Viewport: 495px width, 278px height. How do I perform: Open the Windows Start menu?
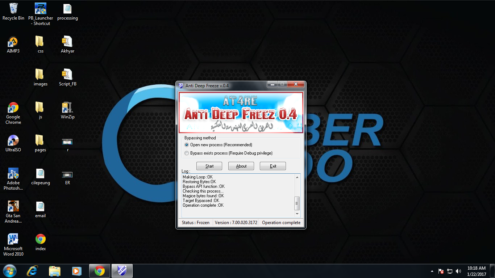(x=9, y=271)
